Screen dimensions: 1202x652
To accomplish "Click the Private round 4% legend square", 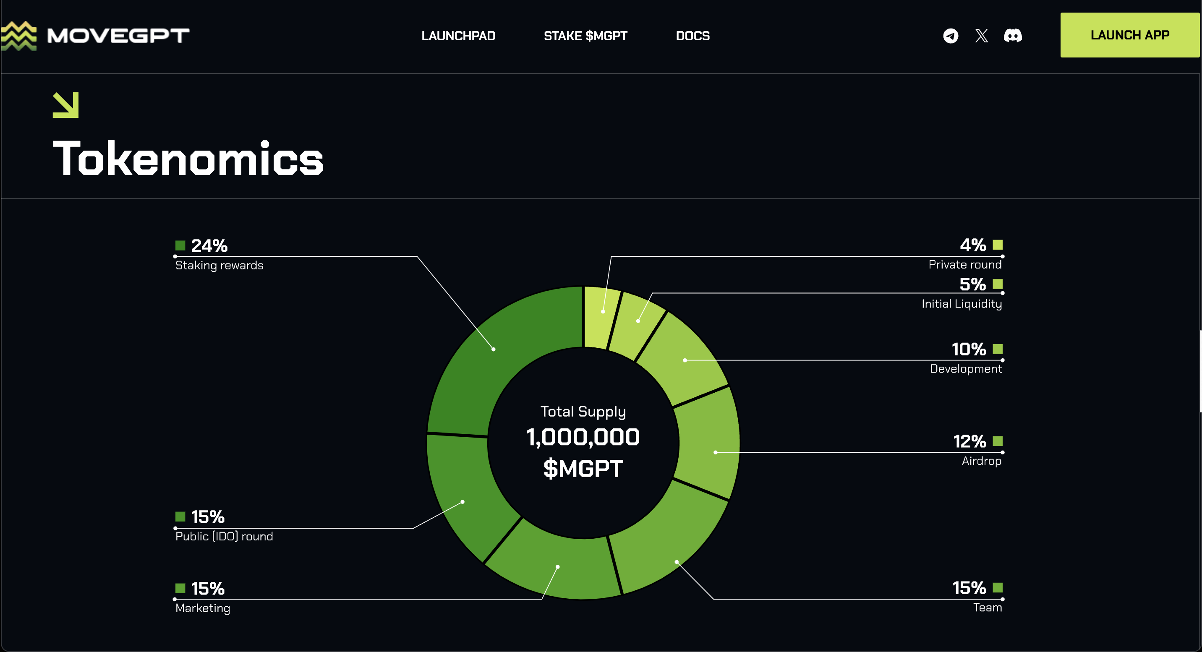I will click(998, 245).
